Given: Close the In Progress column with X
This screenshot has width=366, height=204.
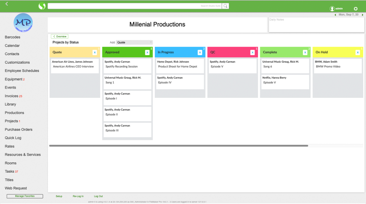Looking at the screenshot, I should coord(200,53).
